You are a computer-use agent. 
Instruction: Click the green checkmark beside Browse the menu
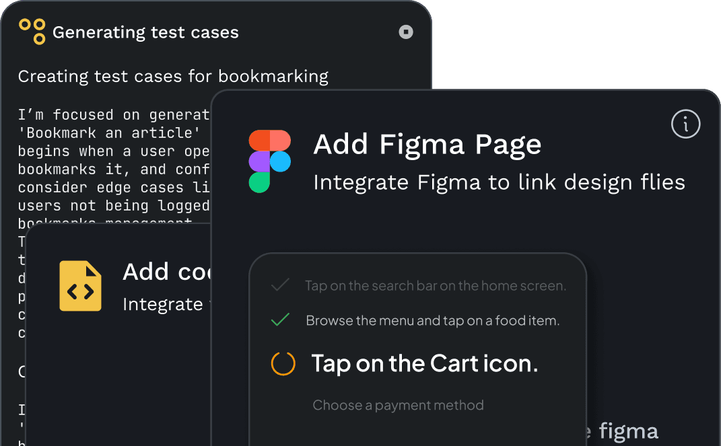tap(280, 320)
